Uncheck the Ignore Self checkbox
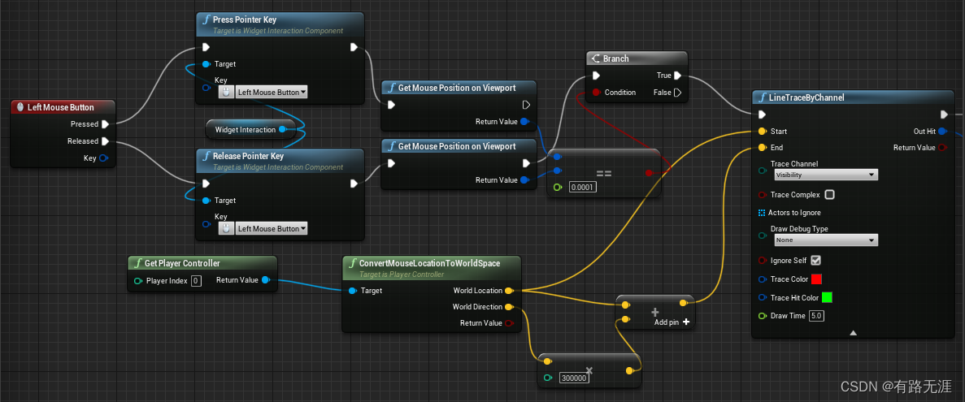The height and width of the screenshot is (402, 965). click(815, 261)
